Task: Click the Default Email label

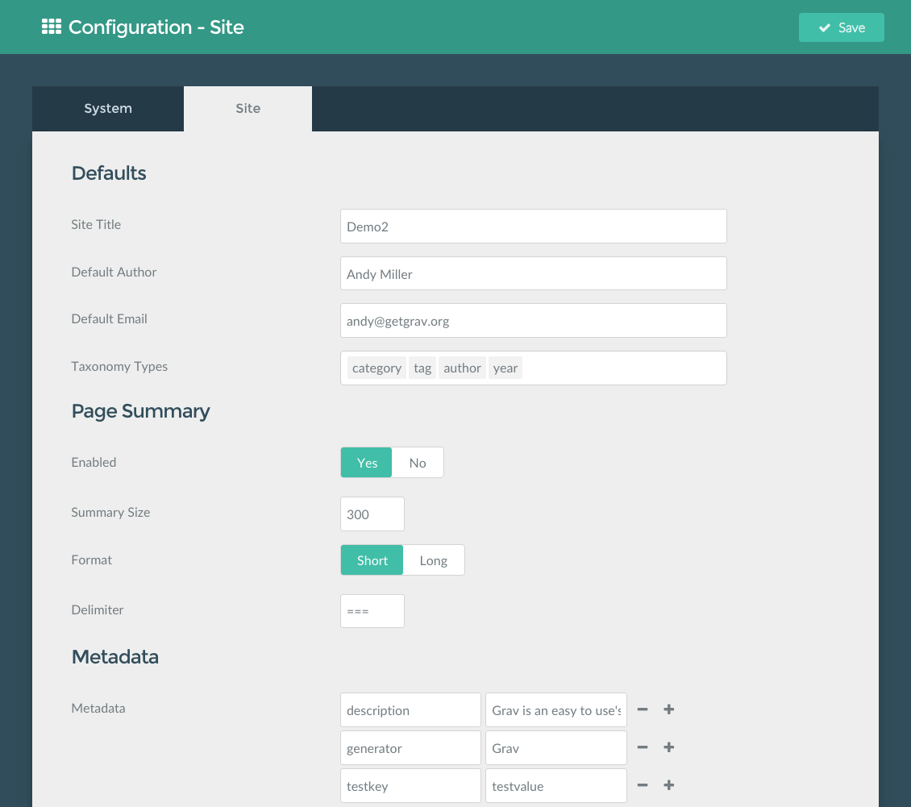Action: pyautogui.click(x=109, y=319)
